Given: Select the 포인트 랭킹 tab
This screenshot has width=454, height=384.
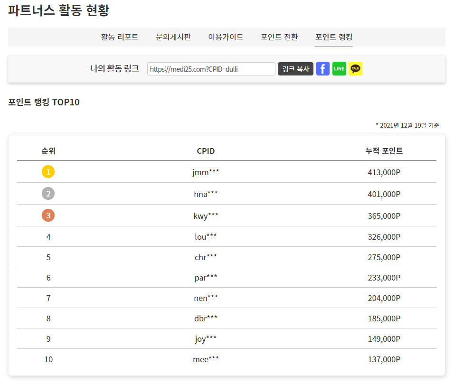Looking at the screenshot, I should [333, 37].
